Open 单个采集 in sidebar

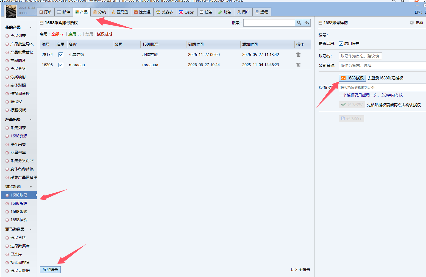point(18,144)
